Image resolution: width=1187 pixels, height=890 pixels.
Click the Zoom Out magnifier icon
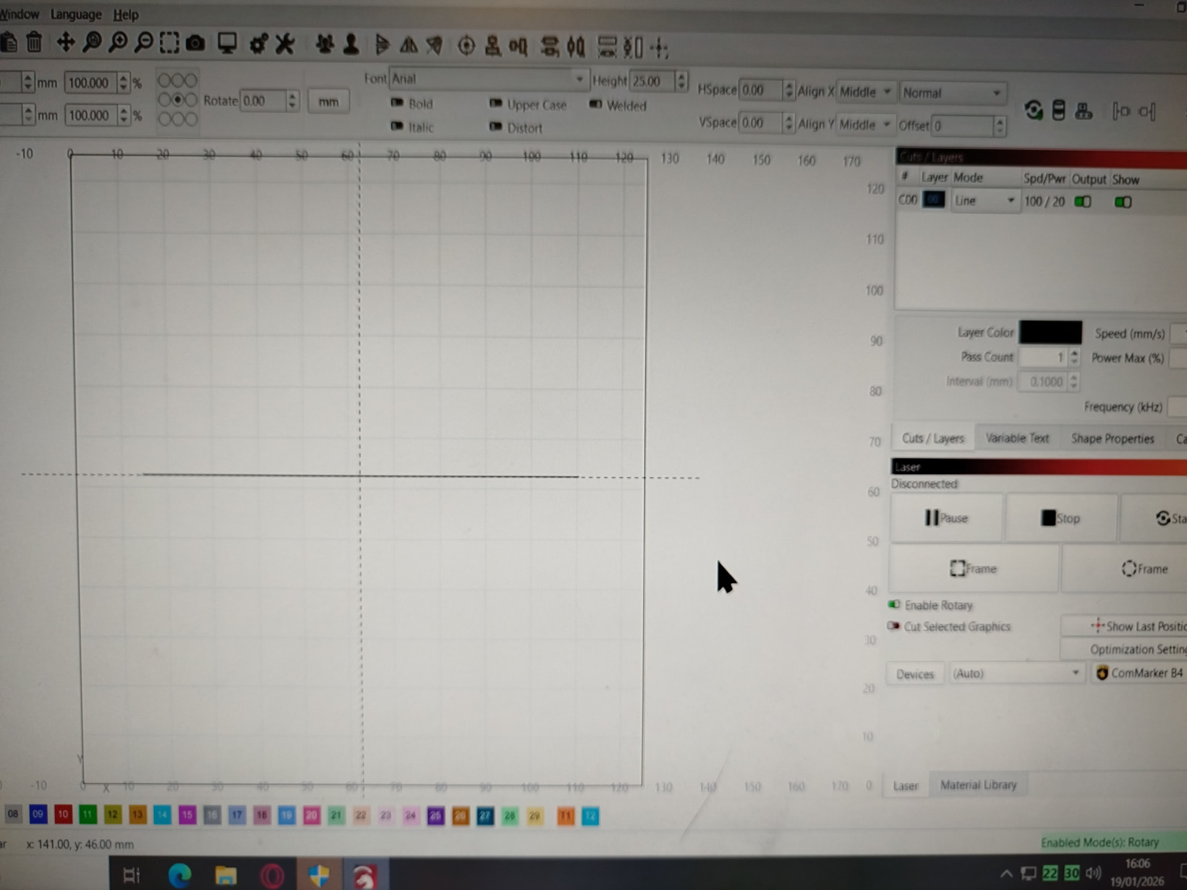click(x=143, y=43)
